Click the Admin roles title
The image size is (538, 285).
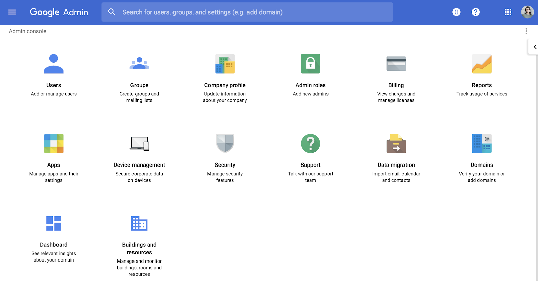[x=311, y=85]
